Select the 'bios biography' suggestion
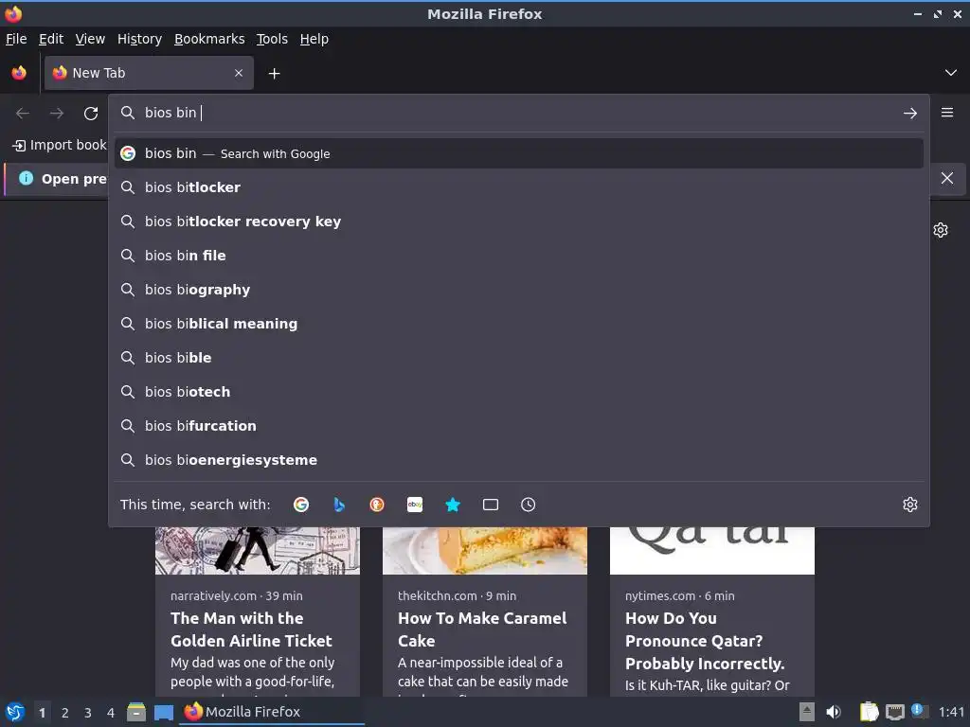 [518, 290]
